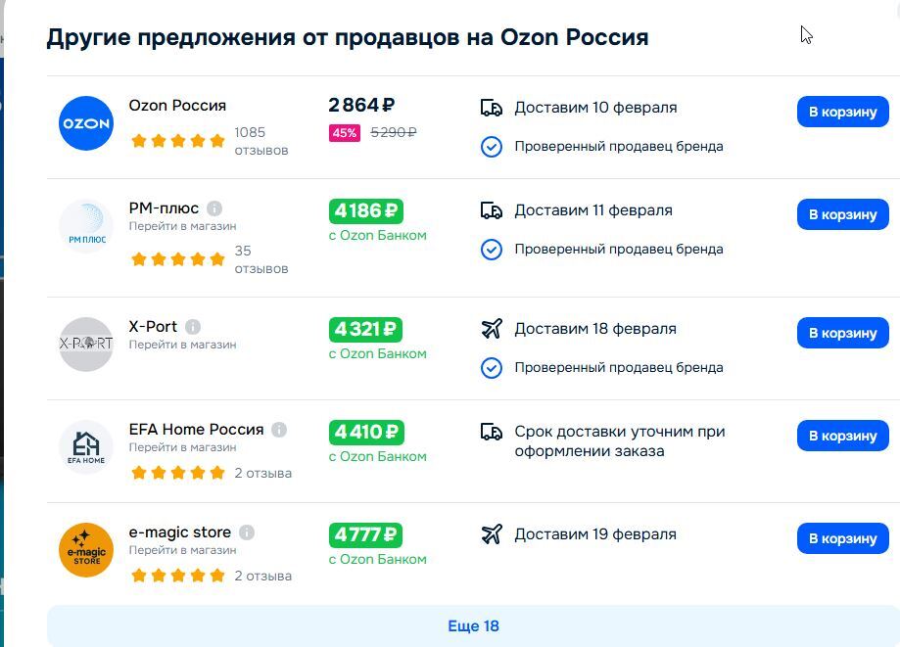The width and height of the screenshot is (900, 647).
Task: Click info icon beside X-Port name
Action: pos(193,327)
